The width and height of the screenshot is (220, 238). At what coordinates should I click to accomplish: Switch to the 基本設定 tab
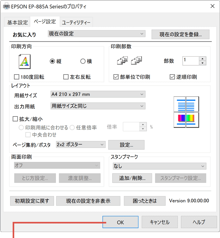coord(17,22)
